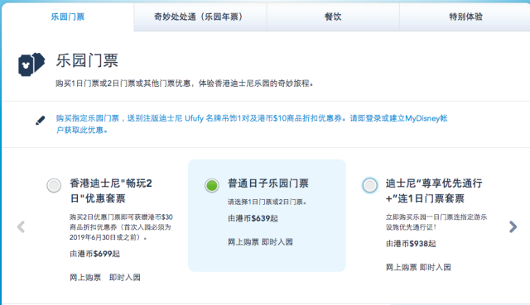Click the 香港迪士尼"畅玩2日"优惠套票 title
Image resolution: width=530 pixels, height=305 pixels.
pos(111,191)
